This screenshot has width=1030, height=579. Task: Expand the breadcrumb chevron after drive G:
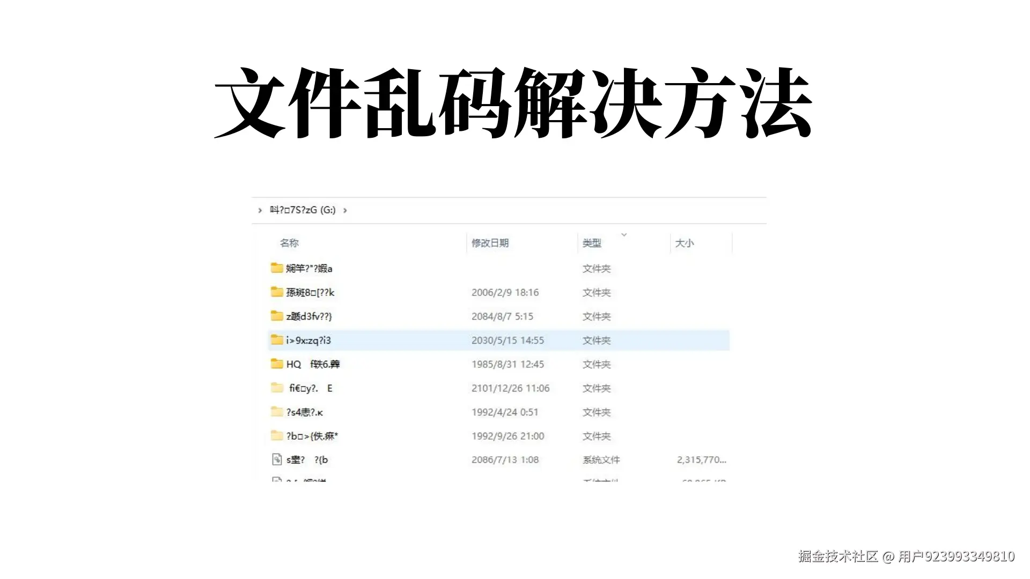pos(345,211)
